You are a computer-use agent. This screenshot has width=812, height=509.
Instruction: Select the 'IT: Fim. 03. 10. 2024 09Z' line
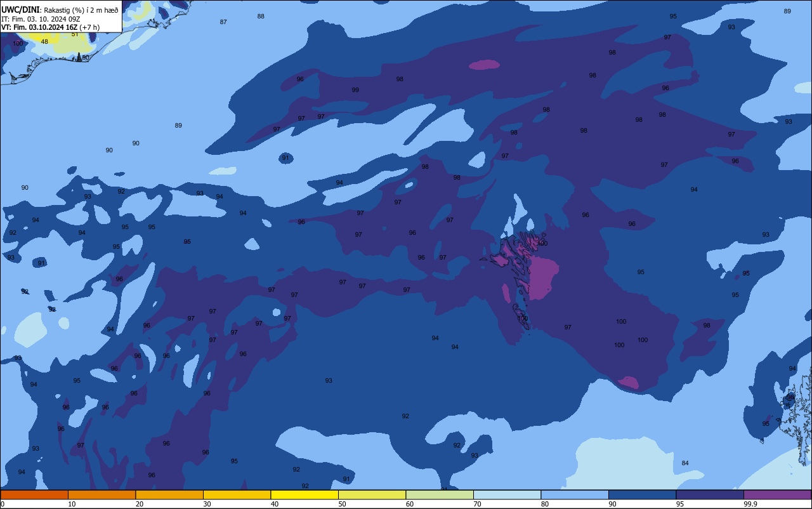tap(40, 18)
